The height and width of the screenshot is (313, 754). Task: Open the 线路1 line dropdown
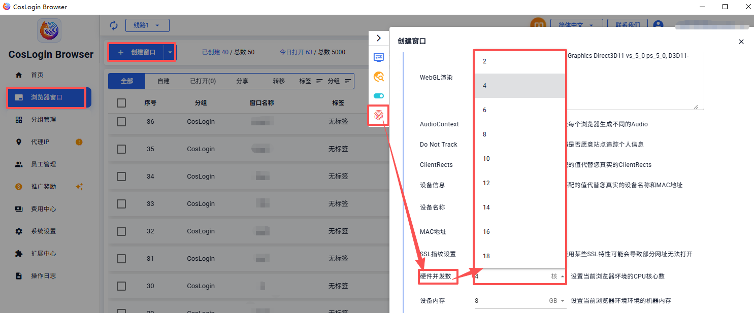pos(147,25)
